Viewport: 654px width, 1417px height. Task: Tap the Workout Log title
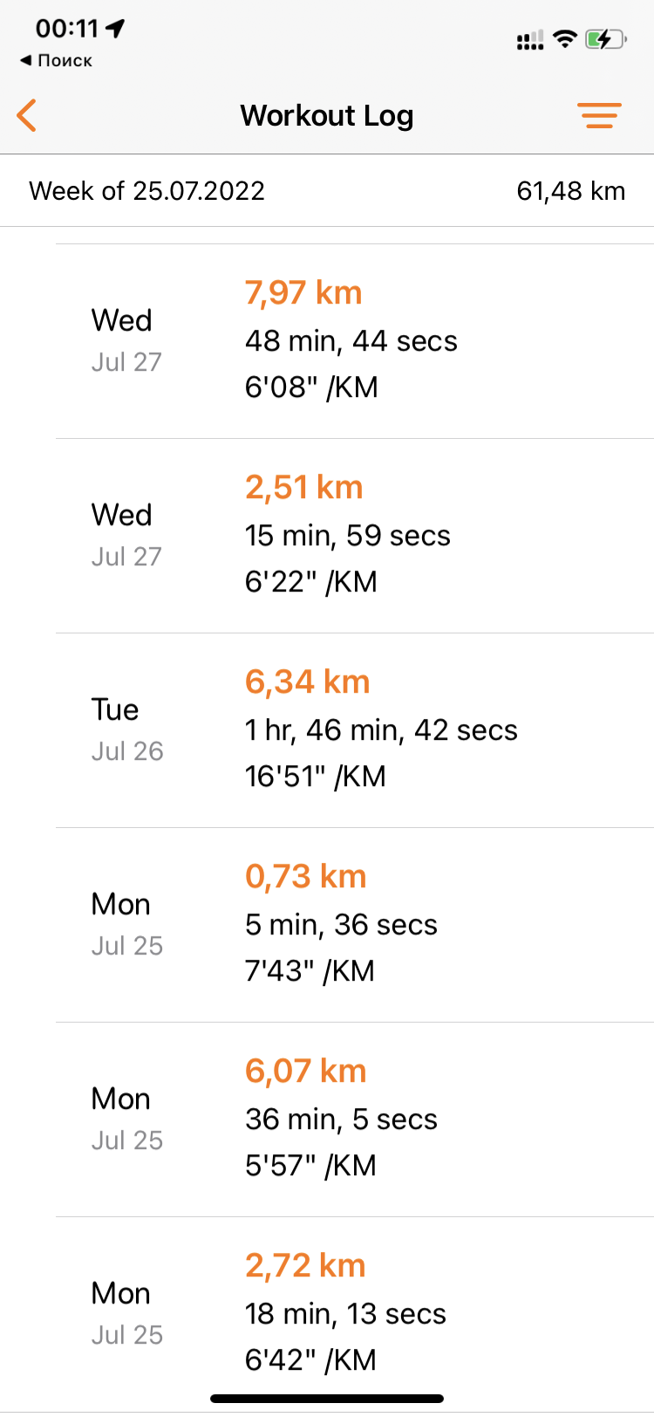click(x=327, y=115)
